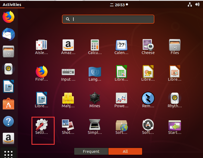
Task: Open the Calculator app
Action: point(95,47)
